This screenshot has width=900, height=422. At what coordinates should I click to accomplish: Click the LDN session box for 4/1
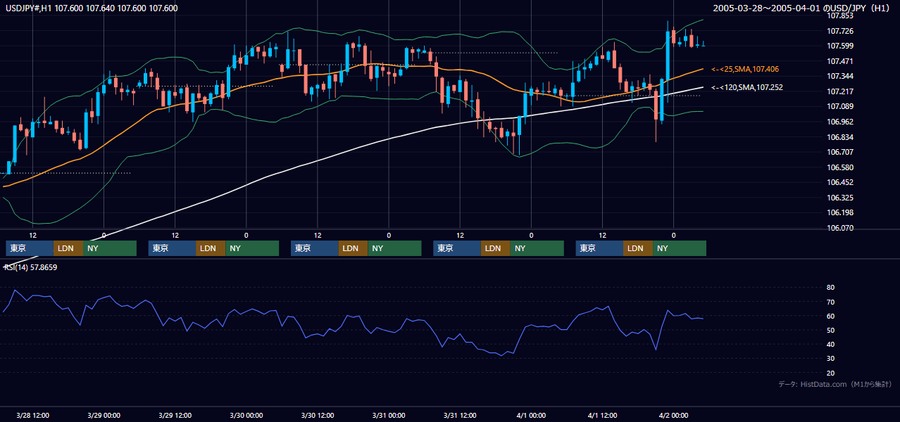pyautogui.click(x=638, y=248)
